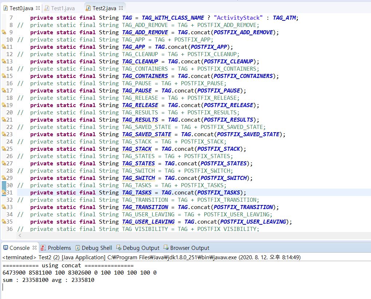371x299 pixels.
Task: Click the warning marker on line 35
Action: click(4, 221)
